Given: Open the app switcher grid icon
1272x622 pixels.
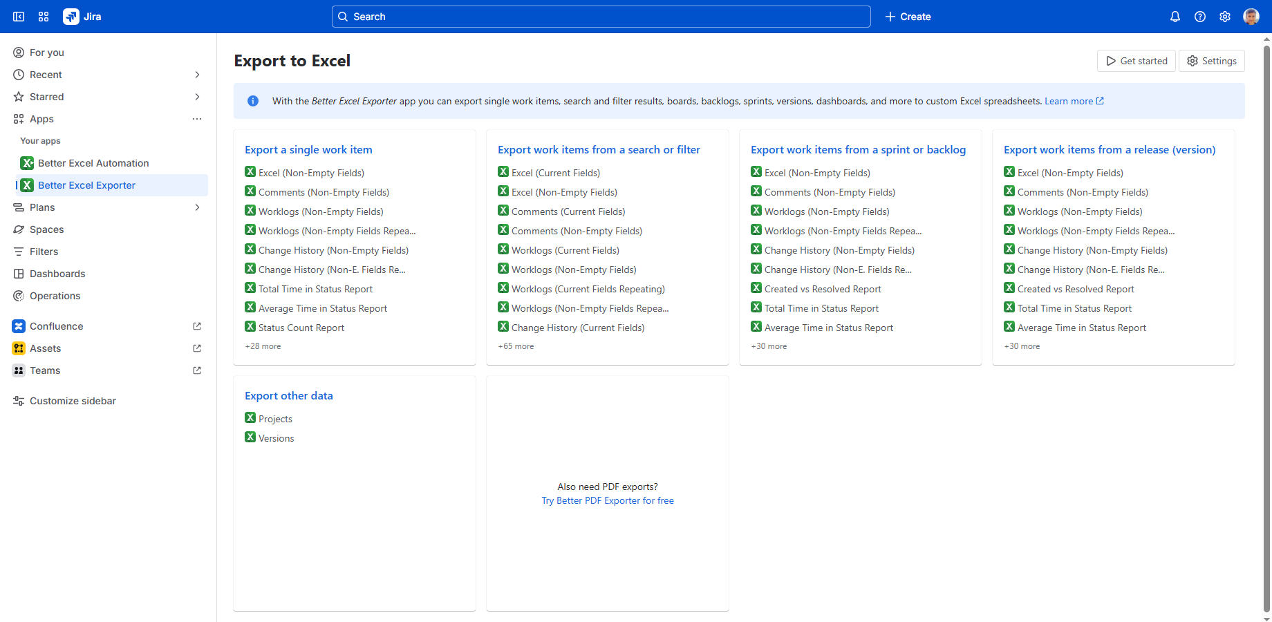Looking at the screenshot, I should click(x=44, y=17).
